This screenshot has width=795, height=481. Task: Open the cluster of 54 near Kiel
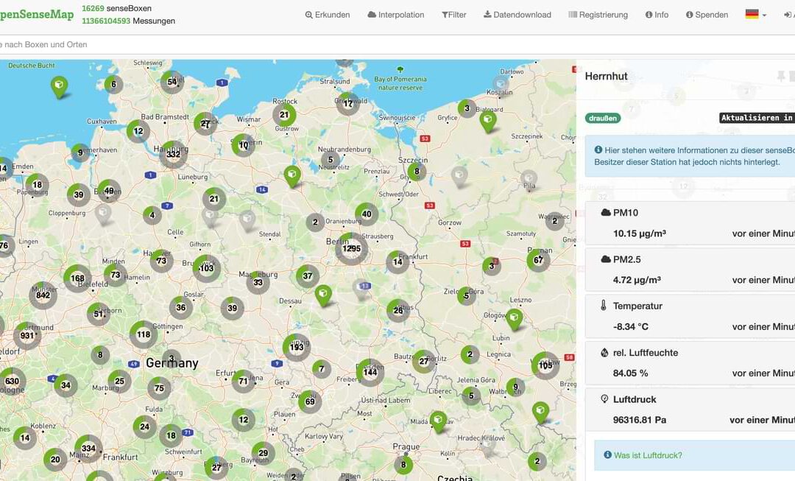tap(172, 82)
